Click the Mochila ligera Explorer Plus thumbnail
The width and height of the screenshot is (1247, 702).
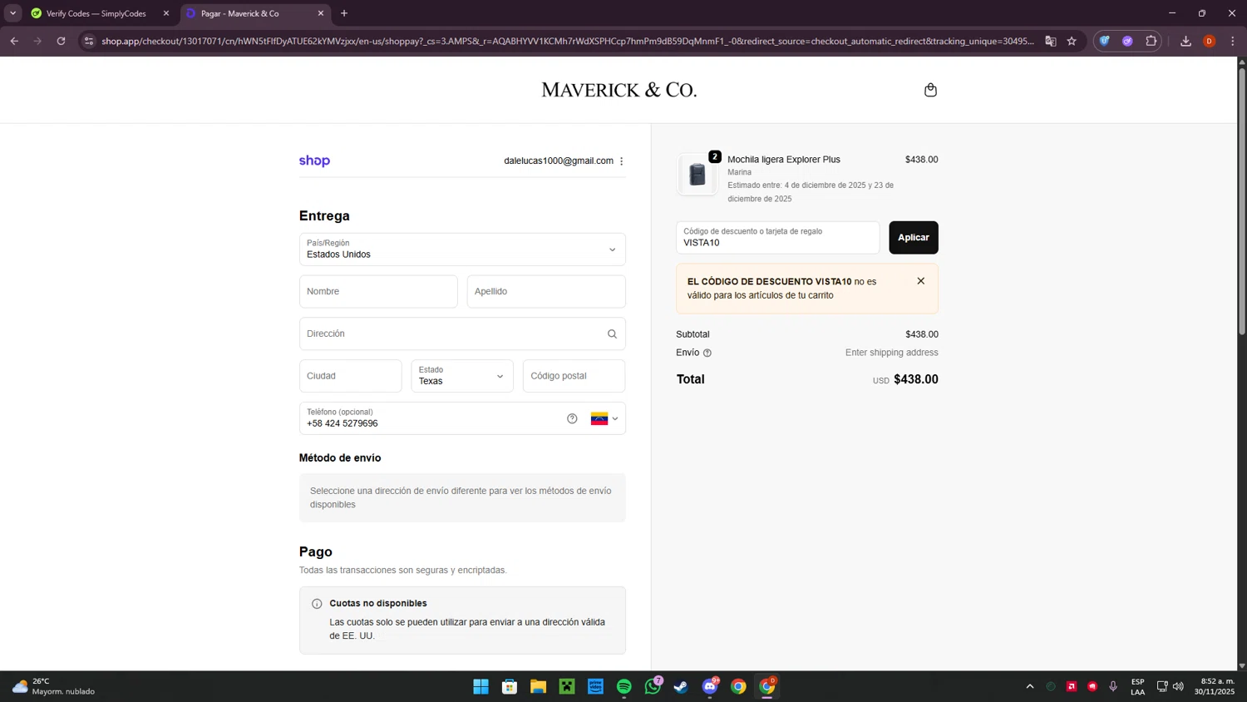[697, 175]
